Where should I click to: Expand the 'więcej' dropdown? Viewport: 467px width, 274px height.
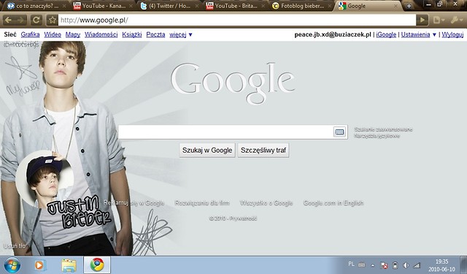click(x=181, y=34)
